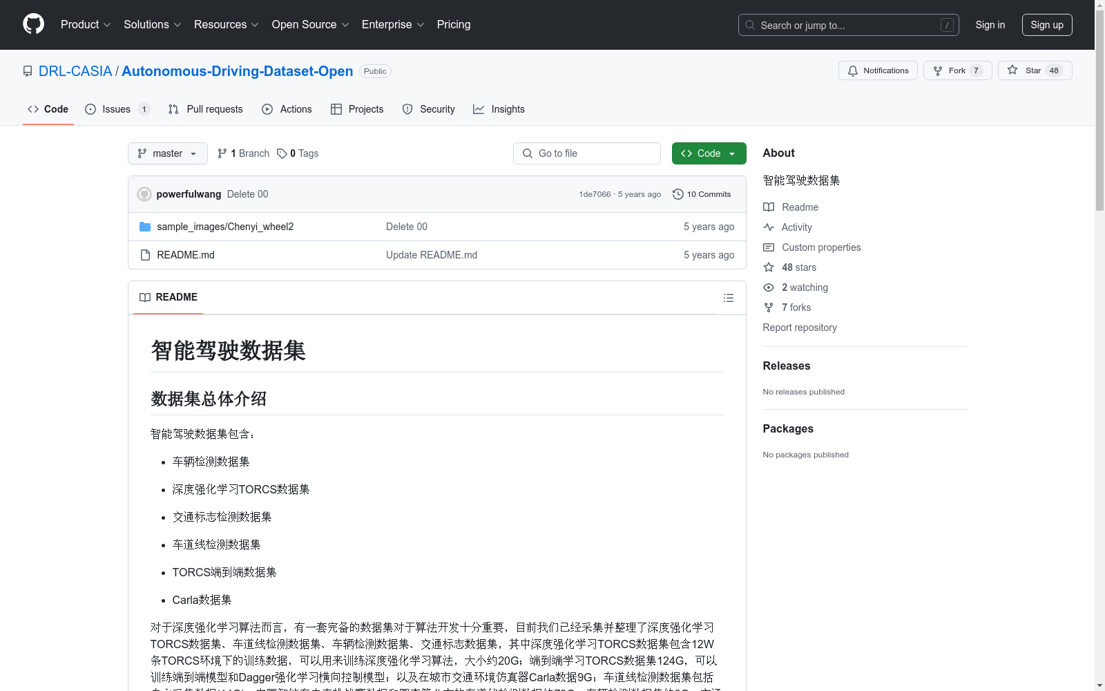Click the commit history clock icon

point(678,194)
